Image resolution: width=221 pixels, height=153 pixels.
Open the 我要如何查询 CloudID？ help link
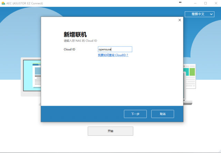pos(113,55)
